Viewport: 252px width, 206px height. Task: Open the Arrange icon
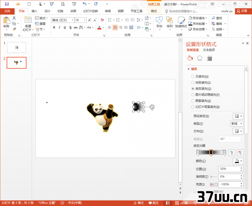(x=170, y=20)
